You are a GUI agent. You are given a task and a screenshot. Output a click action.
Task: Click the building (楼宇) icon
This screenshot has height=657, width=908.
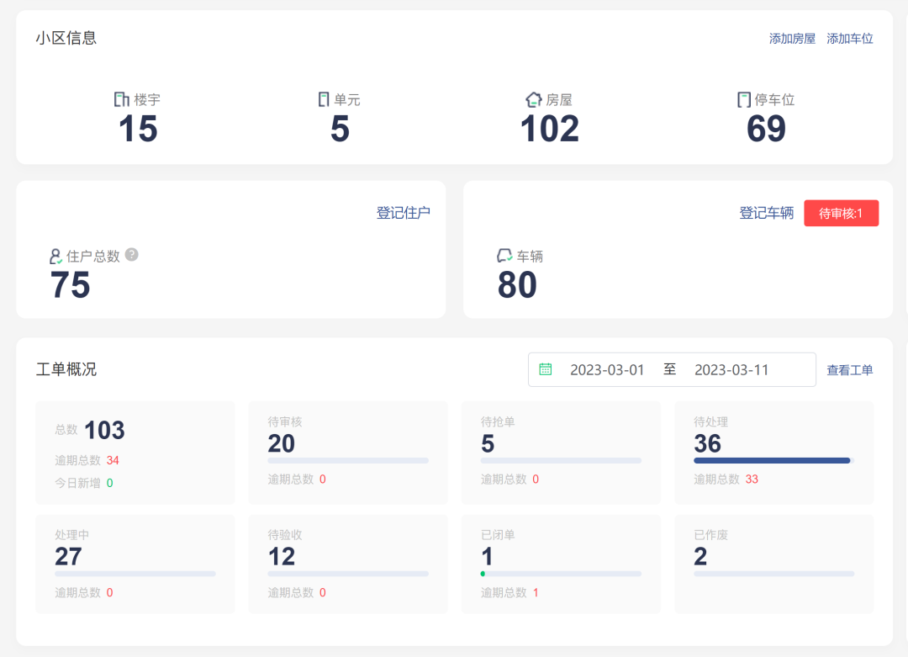point(122,99)
